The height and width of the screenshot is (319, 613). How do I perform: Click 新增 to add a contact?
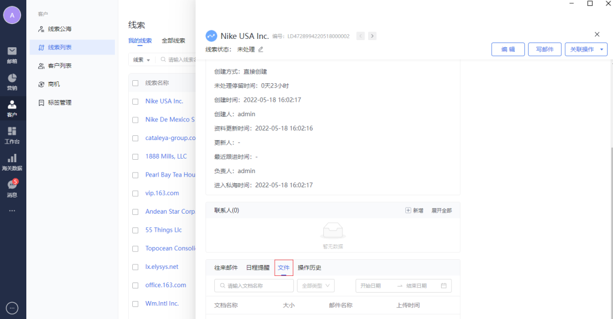click(x=414, y=211)
